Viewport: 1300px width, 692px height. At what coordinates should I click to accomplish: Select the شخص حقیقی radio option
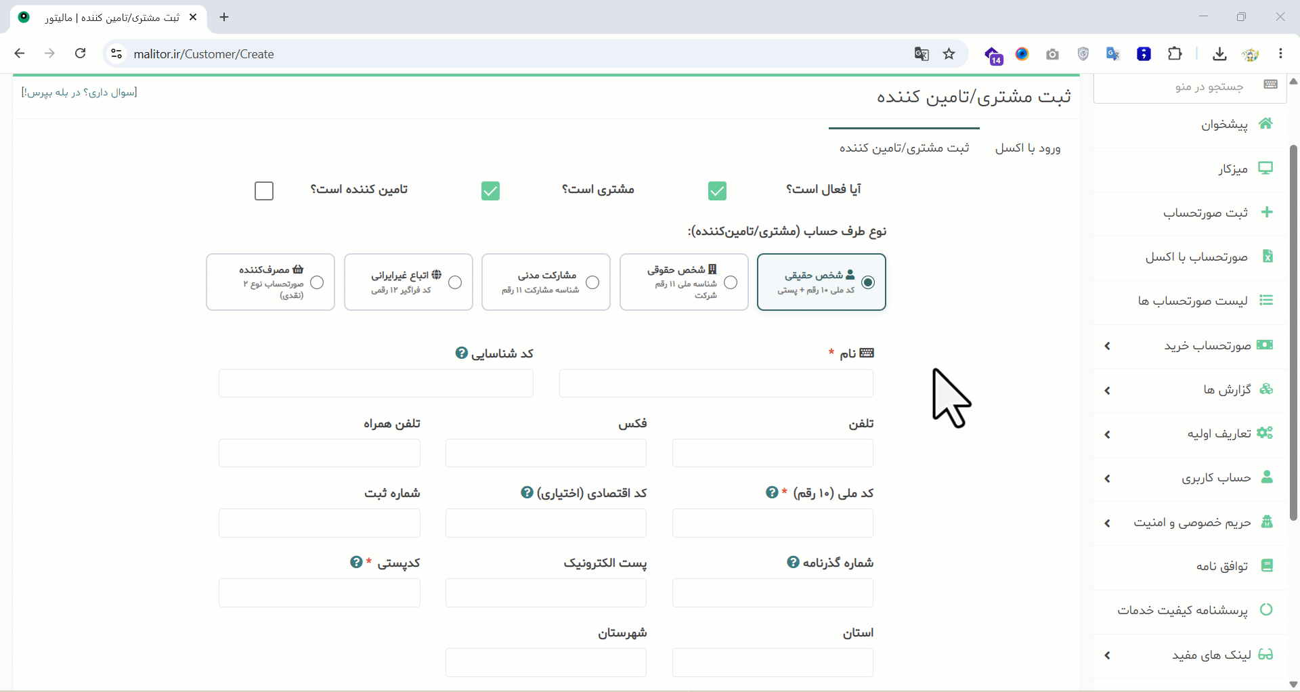(x=868, y=282)
